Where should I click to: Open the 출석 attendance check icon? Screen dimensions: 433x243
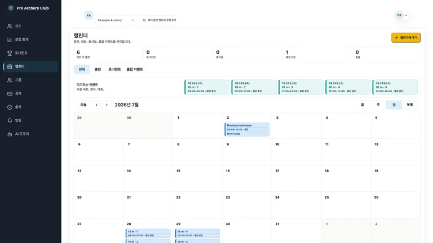pyautogui.click(x=10, y=107)
